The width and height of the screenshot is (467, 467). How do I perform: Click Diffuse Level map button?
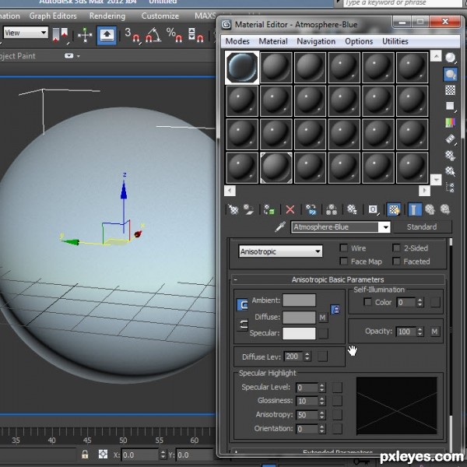[322, 356]
